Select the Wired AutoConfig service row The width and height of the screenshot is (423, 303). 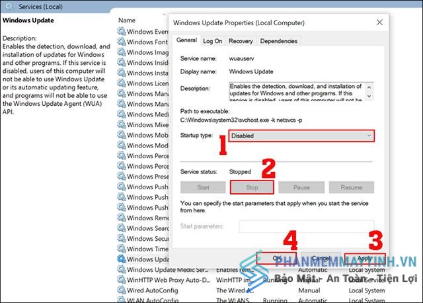click(251, 290)
